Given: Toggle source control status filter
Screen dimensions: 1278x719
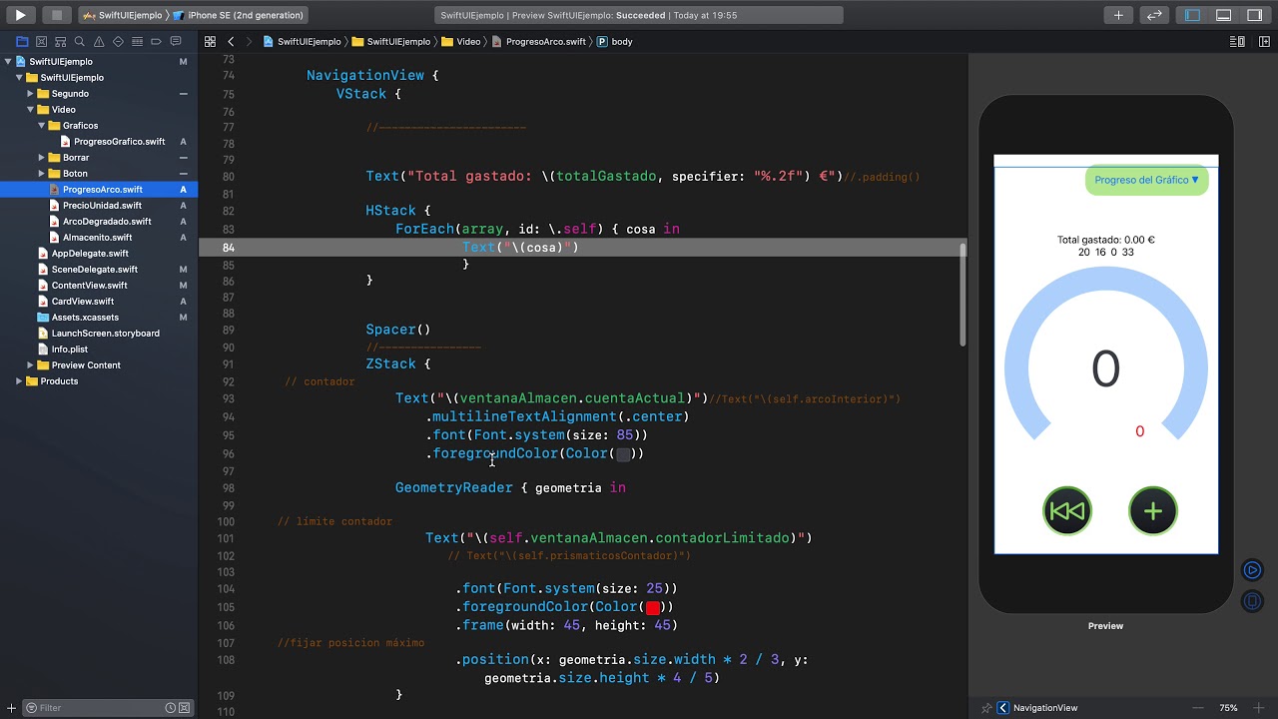Looking at the screenshot, I should pyautogui.click(x=185, y=708).
